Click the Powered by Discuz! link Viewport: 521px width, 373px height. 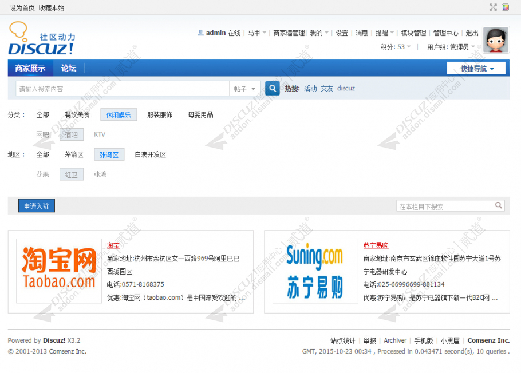(54, 340)
